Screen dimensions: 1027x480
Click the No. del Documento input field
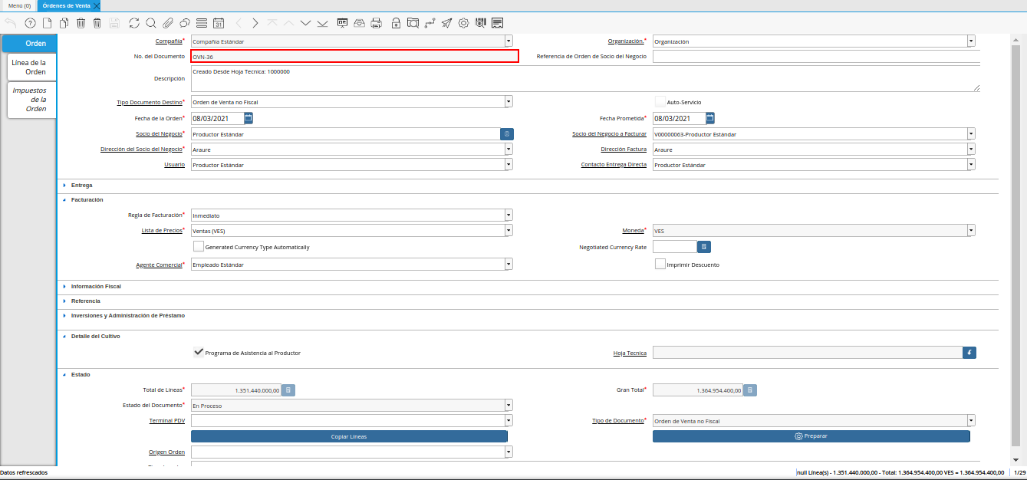[354, 57]
